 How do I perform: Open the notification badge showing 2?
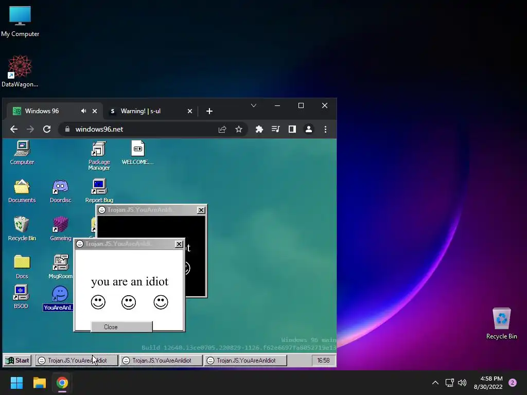(x=513, y=383)
